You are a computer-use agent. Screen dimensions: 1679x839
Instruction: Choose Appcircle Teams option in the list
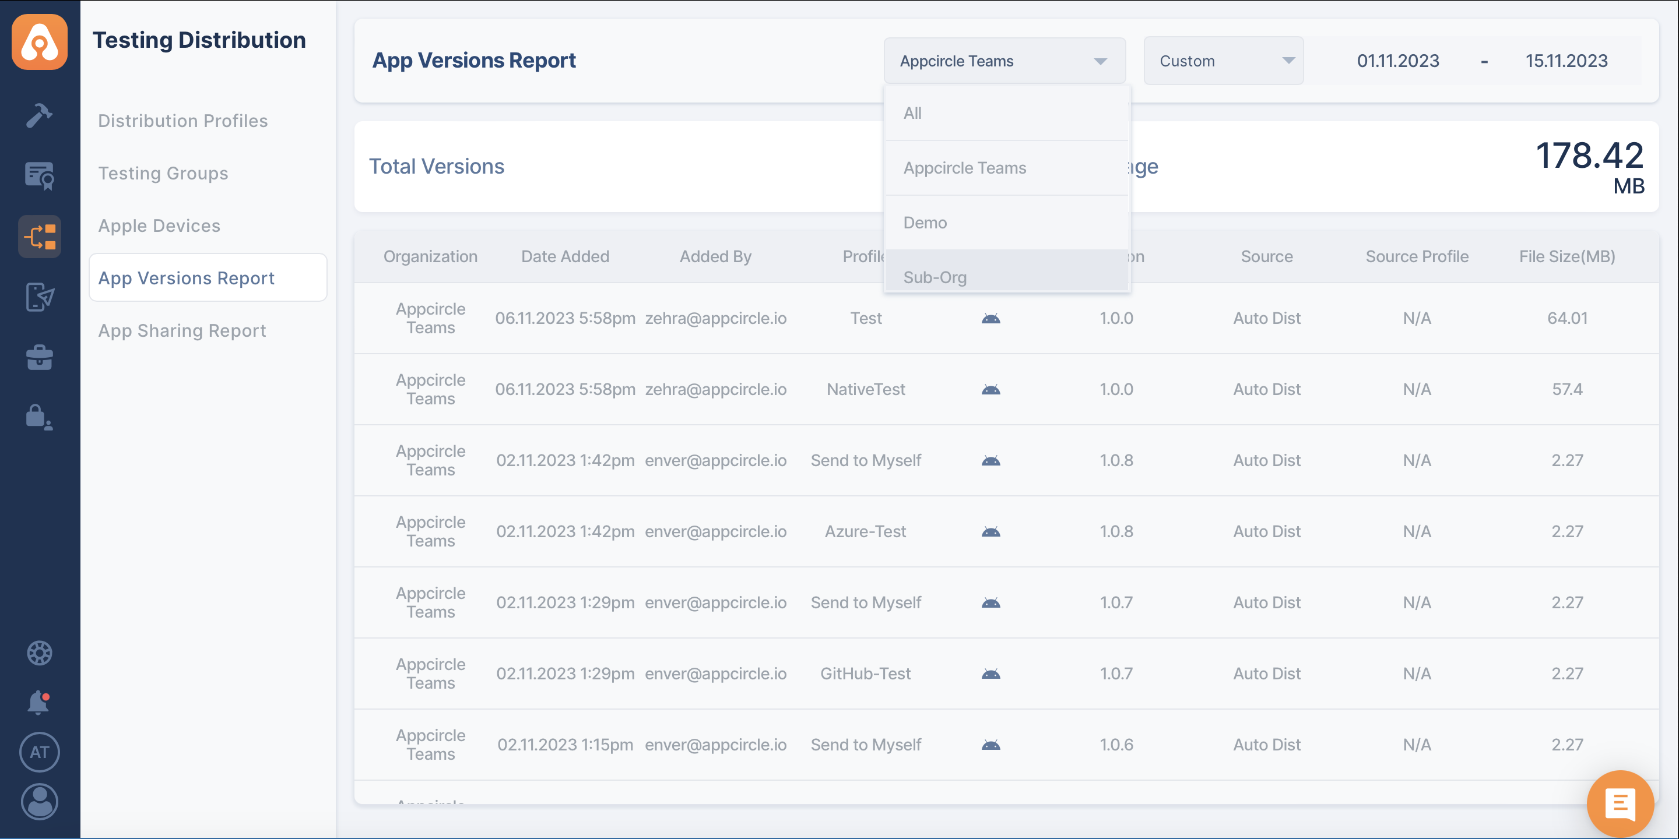1006,168
